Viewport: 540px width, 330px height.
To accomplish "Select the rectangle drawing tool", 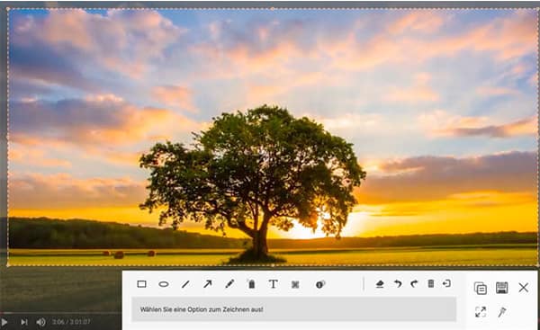I will point(141,284).
